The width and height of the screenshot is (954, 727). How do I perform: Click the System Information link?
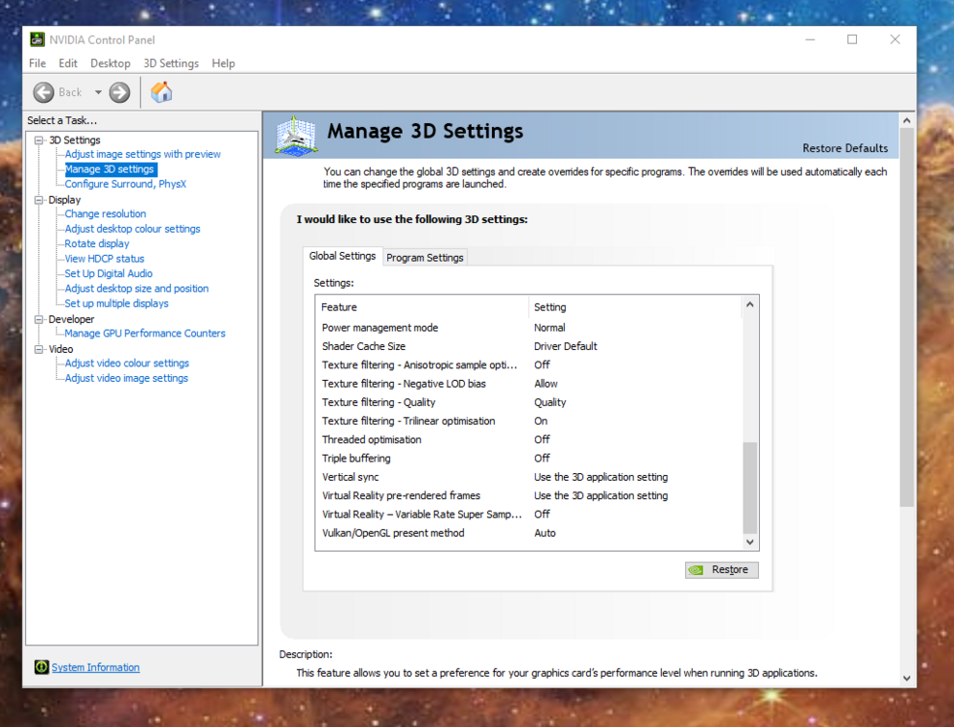point(95,667)
